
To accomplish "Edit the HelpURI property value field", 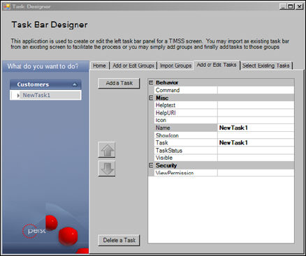I will click(x=256, y=113).
